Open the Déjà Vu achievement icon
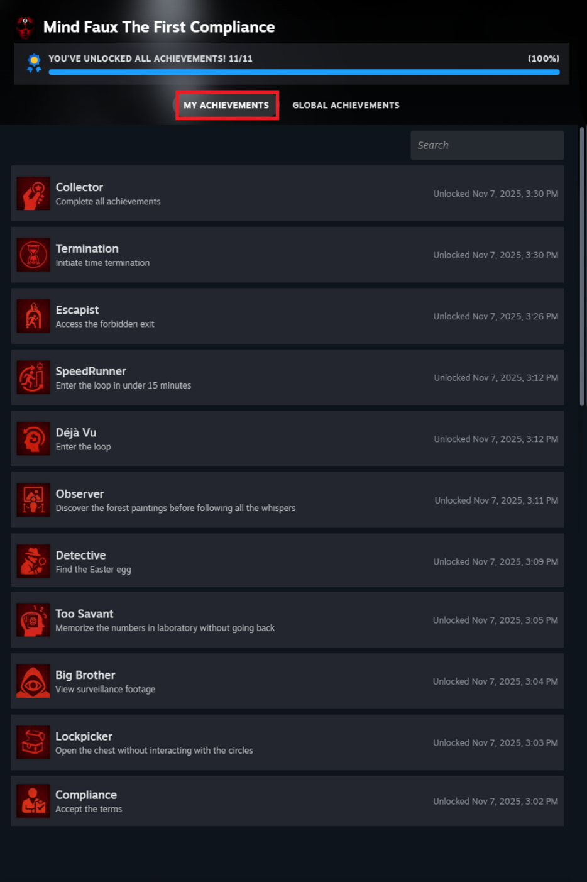Screen dimensions: 587x882 [x=33, y=438]
